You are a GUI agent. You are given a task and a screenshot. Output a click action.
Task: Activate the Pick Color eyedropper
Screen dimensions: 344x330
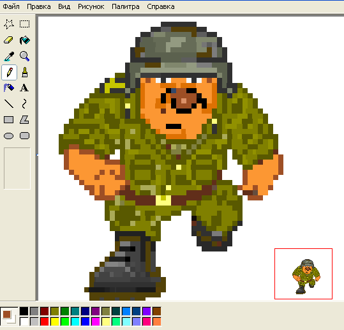pyautogui.click(x=9, y=56)
